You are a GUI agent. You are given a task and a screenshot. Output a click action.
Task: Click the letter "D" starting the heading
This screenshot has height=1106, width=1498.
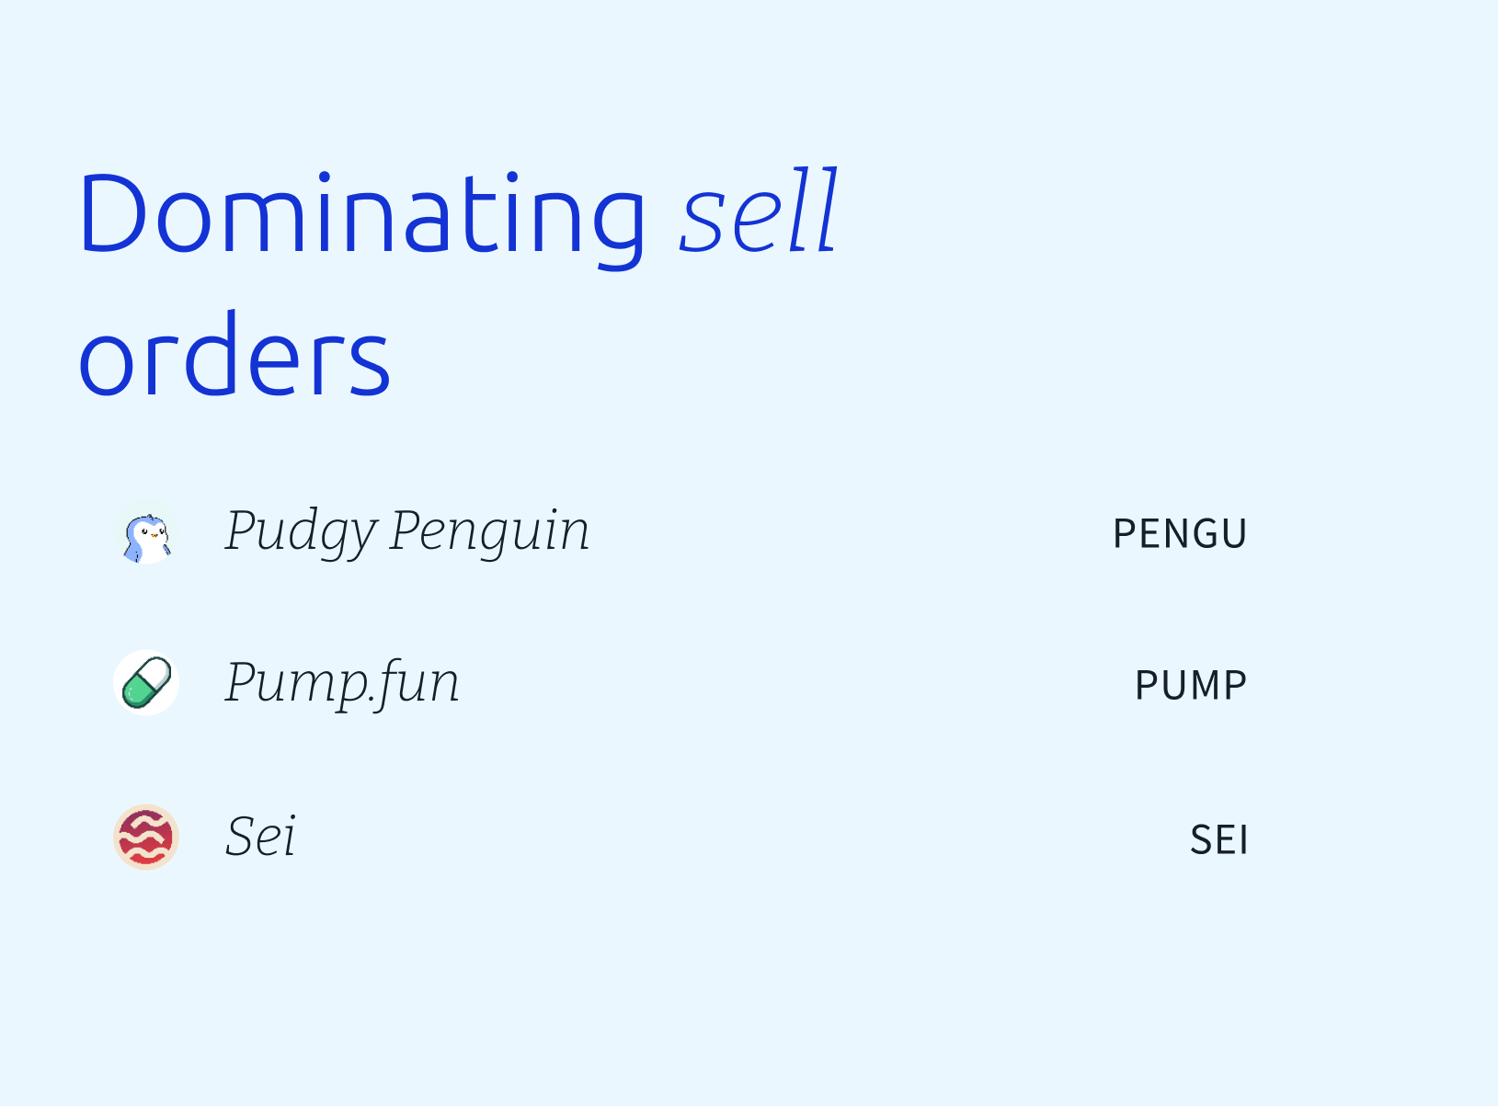click(113, 213)
